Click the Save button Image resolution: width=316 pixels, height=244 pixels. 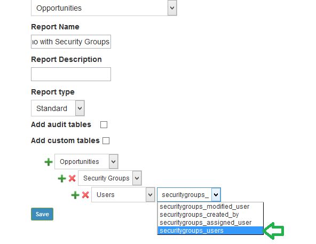42,214
